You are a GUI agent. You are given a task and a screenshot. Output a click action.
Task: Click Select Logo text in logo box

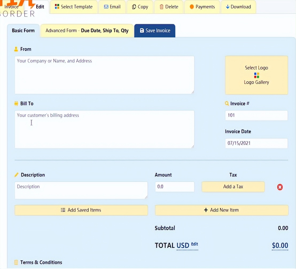pyautogui.click(x=256, y=68)
